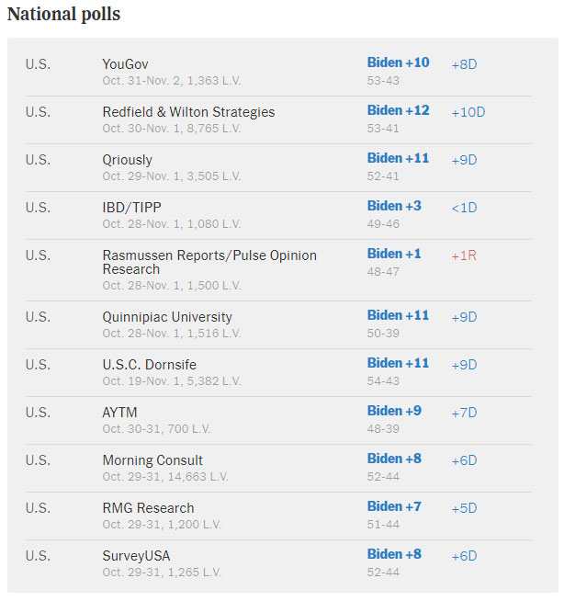Select the Qriously poll entry

coord(128,160)
